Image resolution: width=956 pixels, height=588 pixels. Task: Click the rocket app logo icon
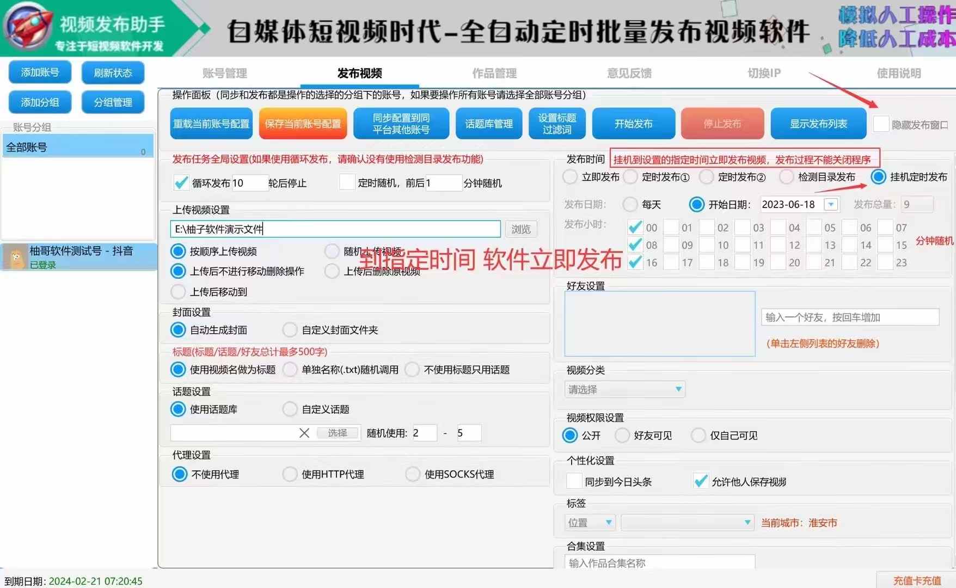[27, 26]
